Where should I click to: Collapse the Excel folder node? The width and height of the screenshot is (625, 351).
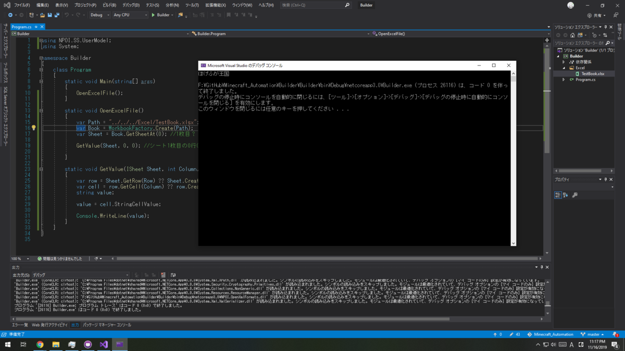(x=564, y=68)
